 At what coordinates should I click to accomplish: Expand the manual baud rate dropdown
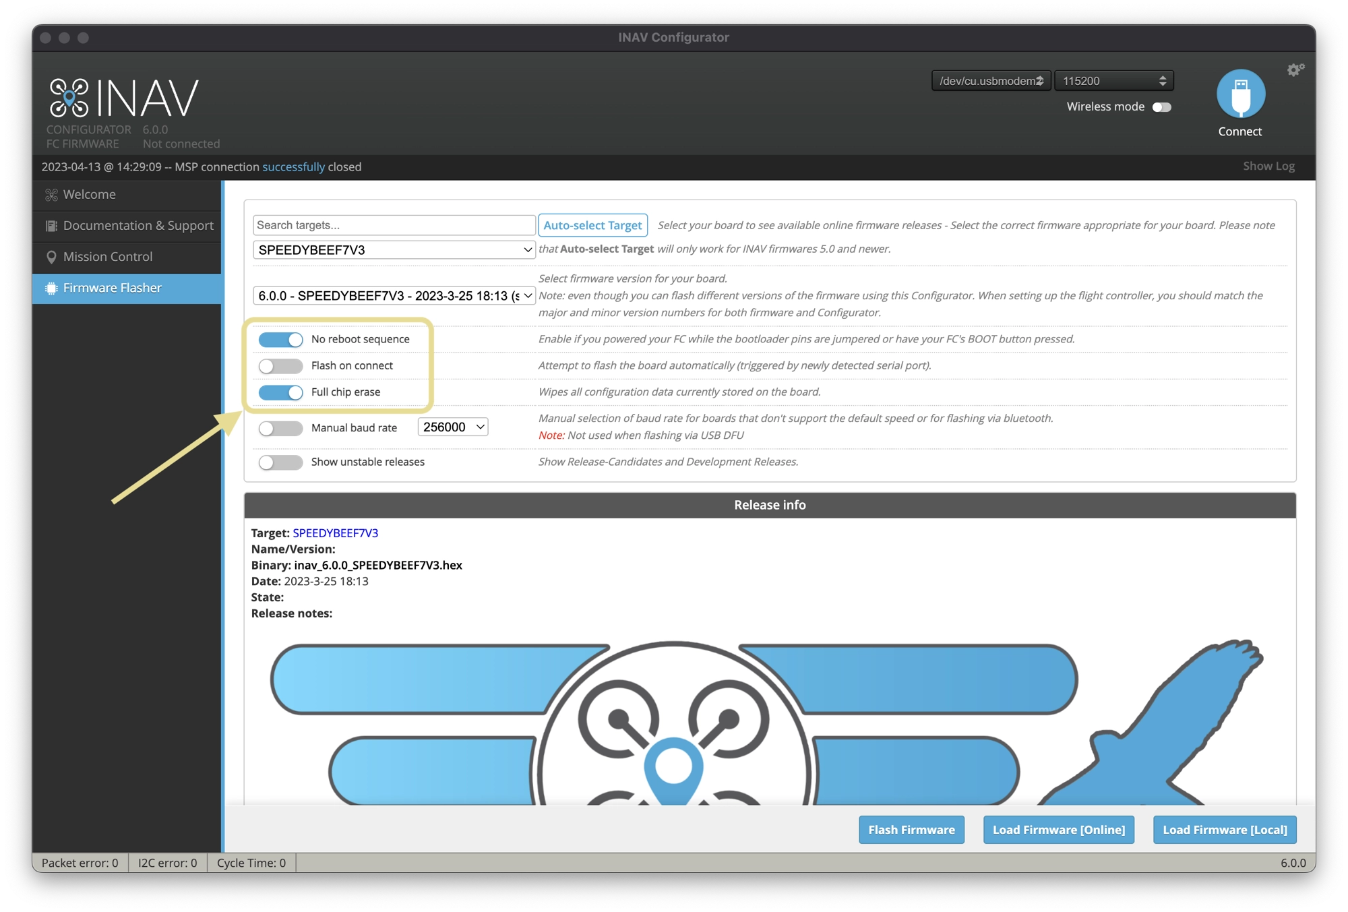pos(452,427)
